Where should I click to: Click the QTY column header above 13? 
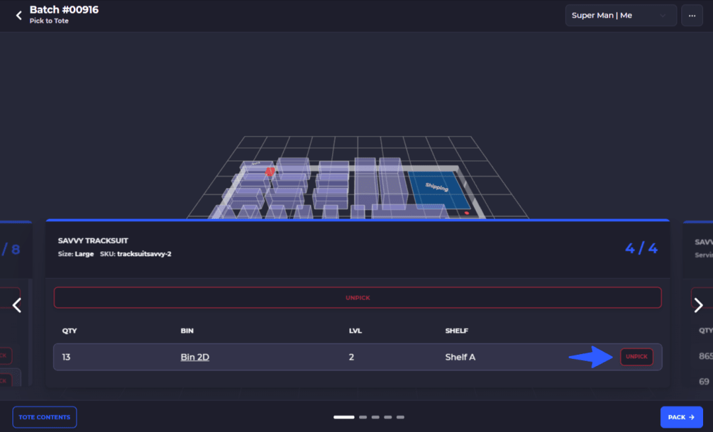tap(69, 330)
